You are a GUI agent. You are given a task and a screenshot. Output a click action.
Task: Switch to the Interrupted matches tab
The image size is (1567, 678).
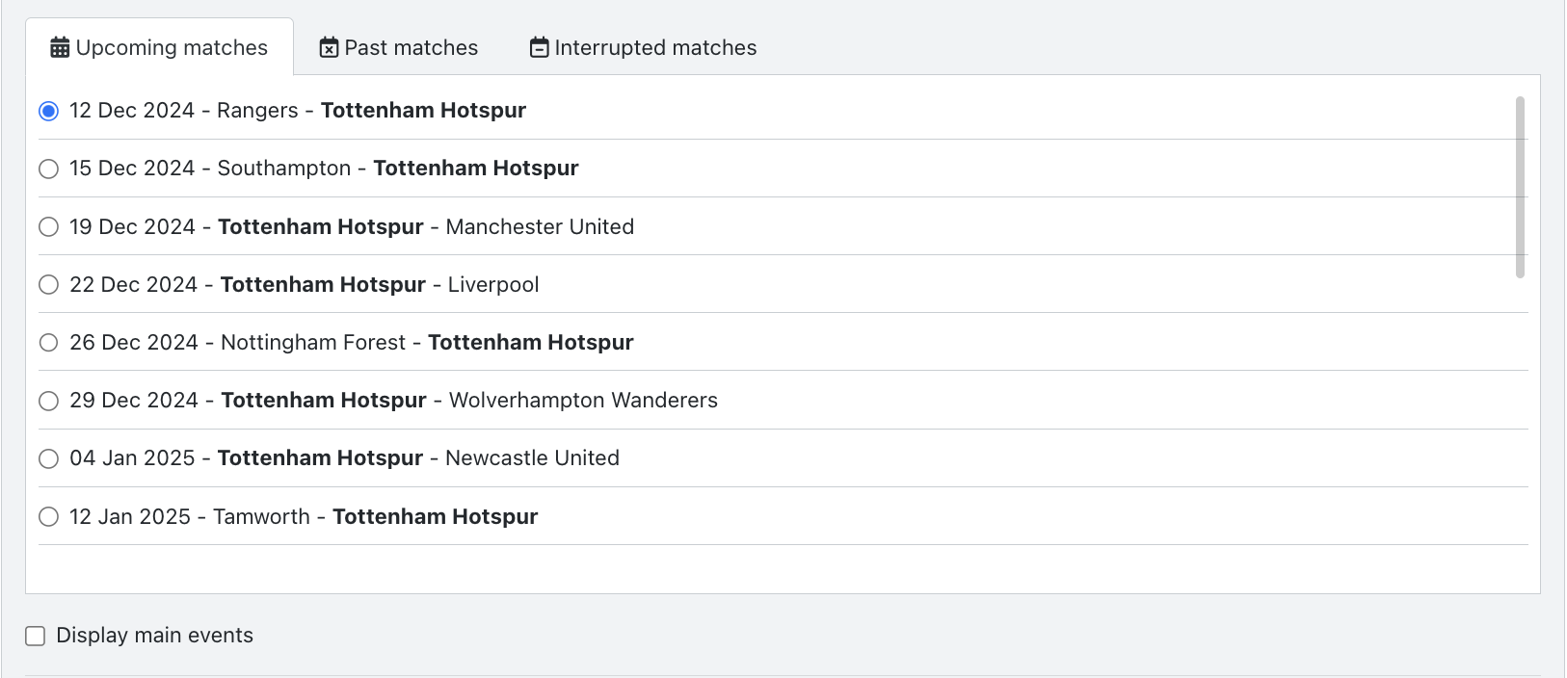pyautogui.click(x=643, y=47)
